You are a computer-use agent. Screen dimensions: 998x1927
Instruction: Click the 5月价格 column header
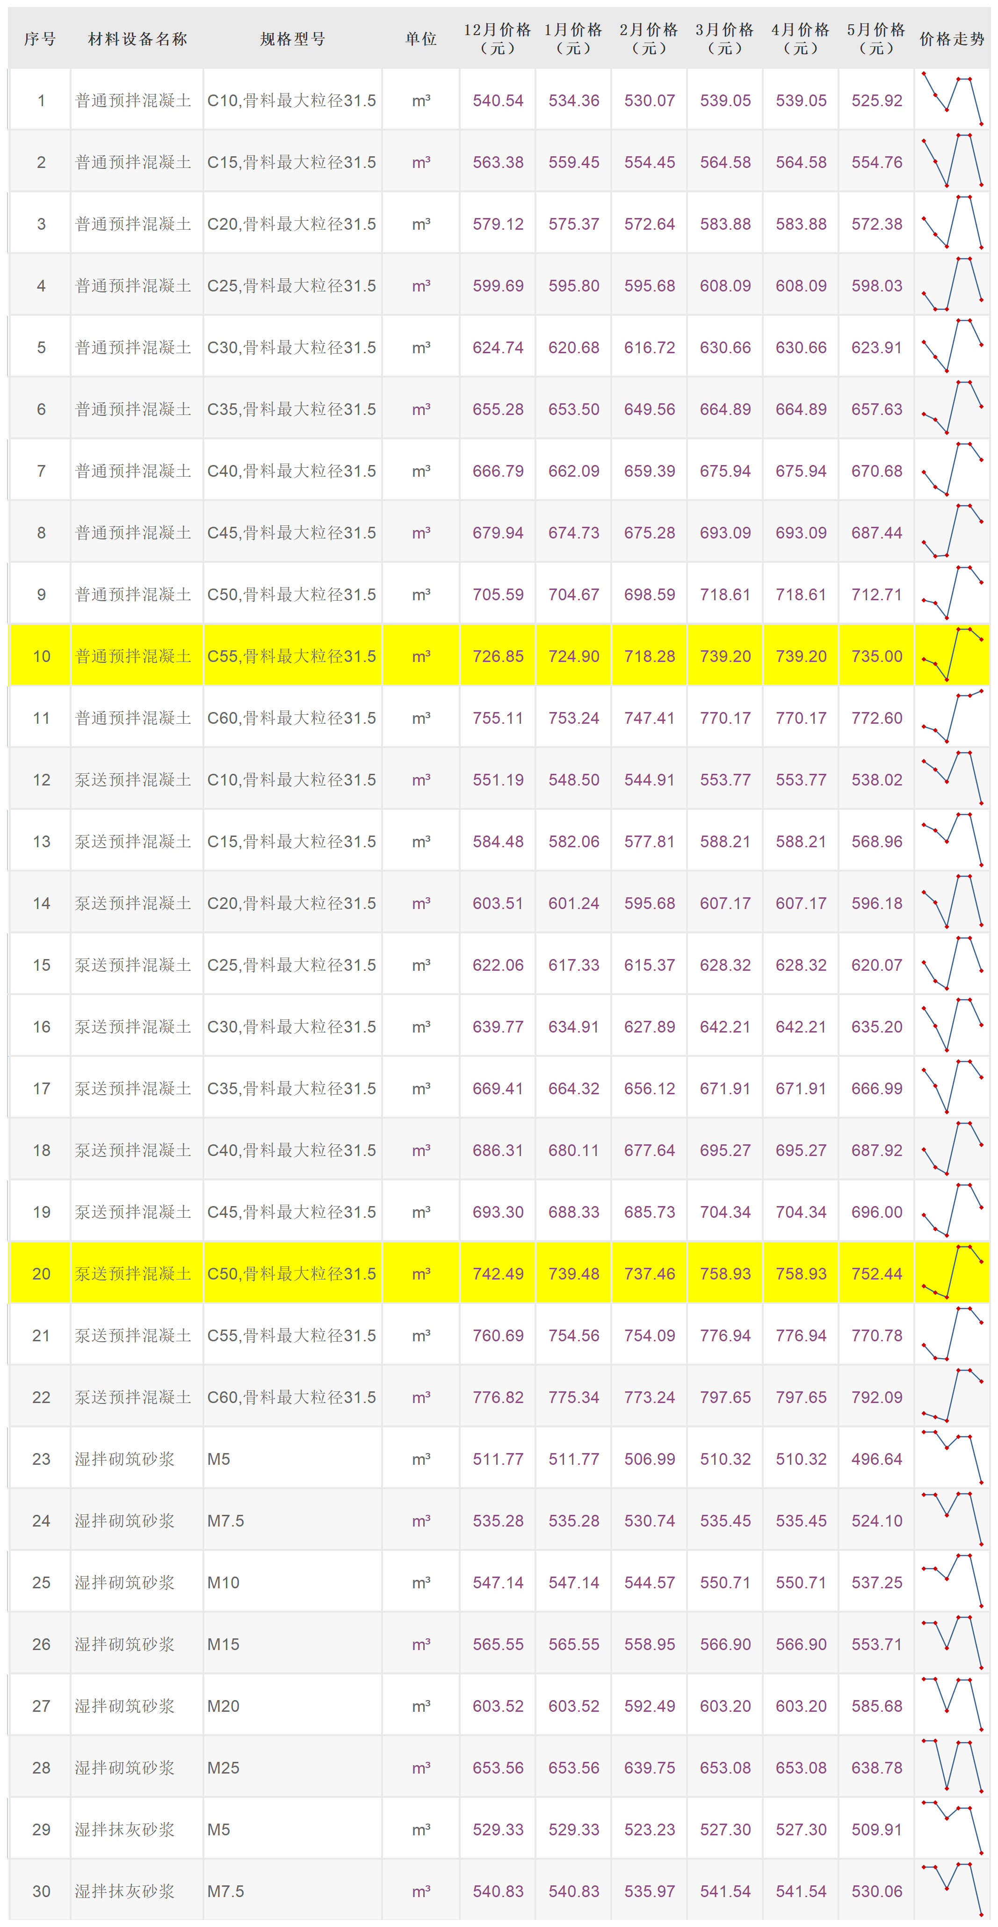[x=875, y=39]
